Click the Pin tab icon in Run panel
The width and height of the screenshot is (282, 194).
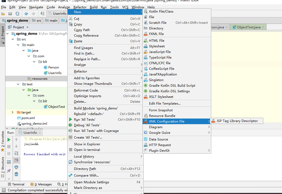pos(9,171)
